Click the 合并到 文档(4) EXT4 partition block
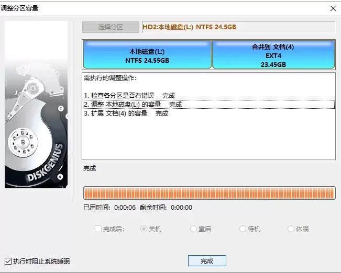The image size is (341, 273). [273, 54]
